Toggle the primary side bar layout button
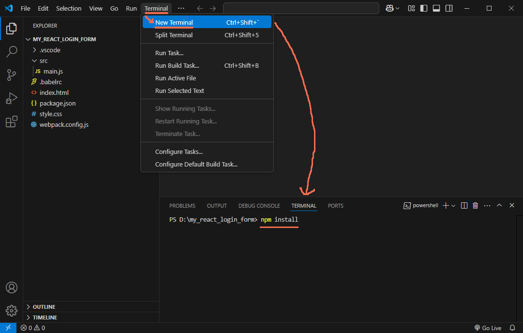 click(424, 8)
